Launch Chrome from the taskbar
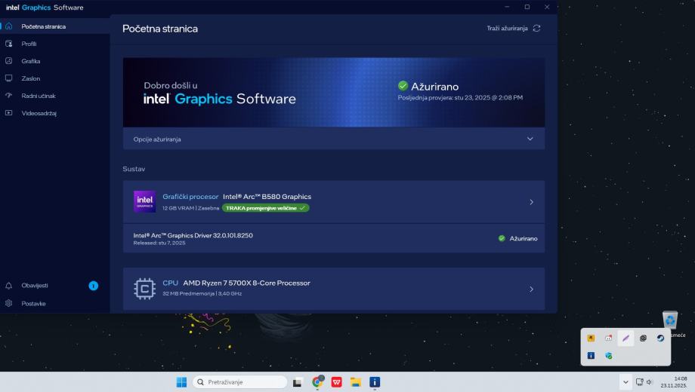695x392 pixels. coord(318,382)
